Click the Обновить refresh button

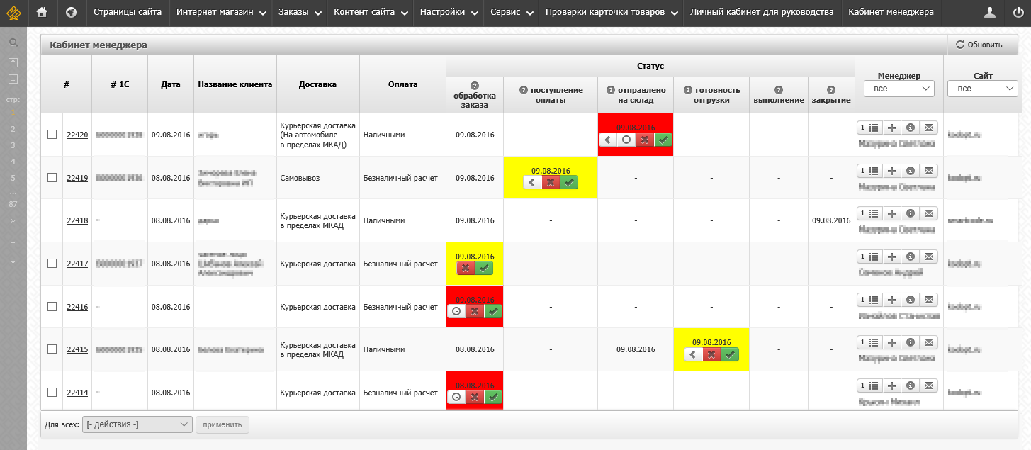point(979,45)
